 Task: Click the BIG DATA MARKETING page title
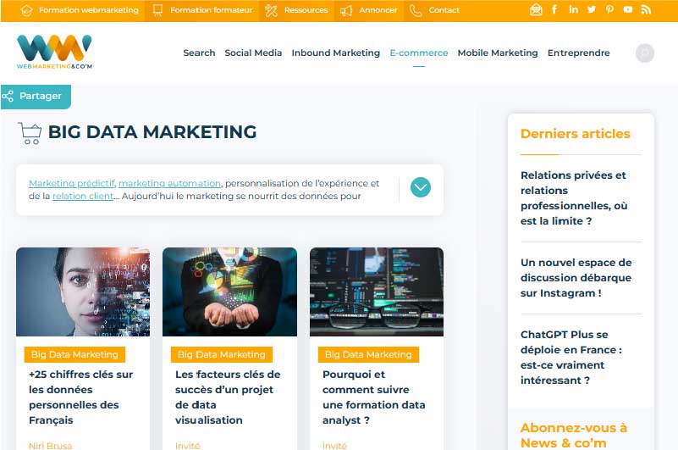pos(152,132)
